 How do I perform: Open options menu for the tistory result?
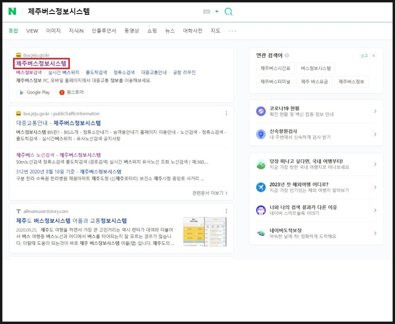tap(226, 211)
